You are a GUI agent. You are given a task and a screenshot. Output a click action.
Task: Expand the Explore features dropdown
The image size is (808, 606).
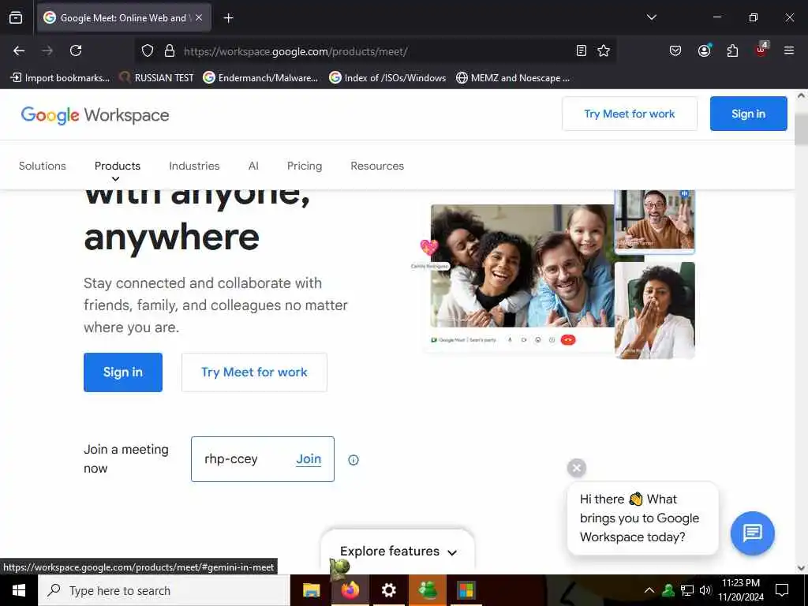[x=398, y=551]
